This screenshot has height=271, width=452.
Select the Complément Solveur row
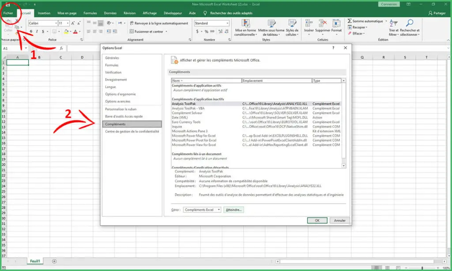(x=256, y=113)
